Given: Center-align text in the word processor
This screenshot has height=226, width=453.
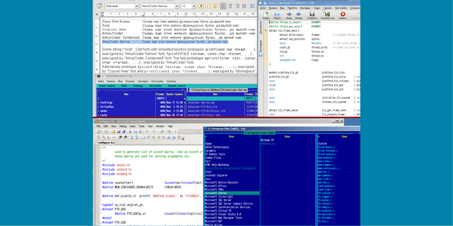Looking at the screenshot, I should click(230, 6).
